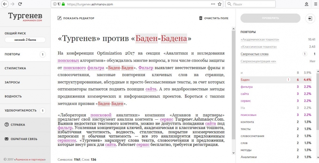This screenshot has height=163, width=319.
Task: Click the Тургенев logo
Action: click(25, 17)
